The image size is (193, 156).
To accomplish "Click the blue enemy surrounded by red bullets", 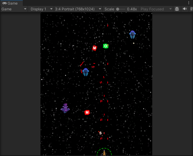I will pos(86,72).
